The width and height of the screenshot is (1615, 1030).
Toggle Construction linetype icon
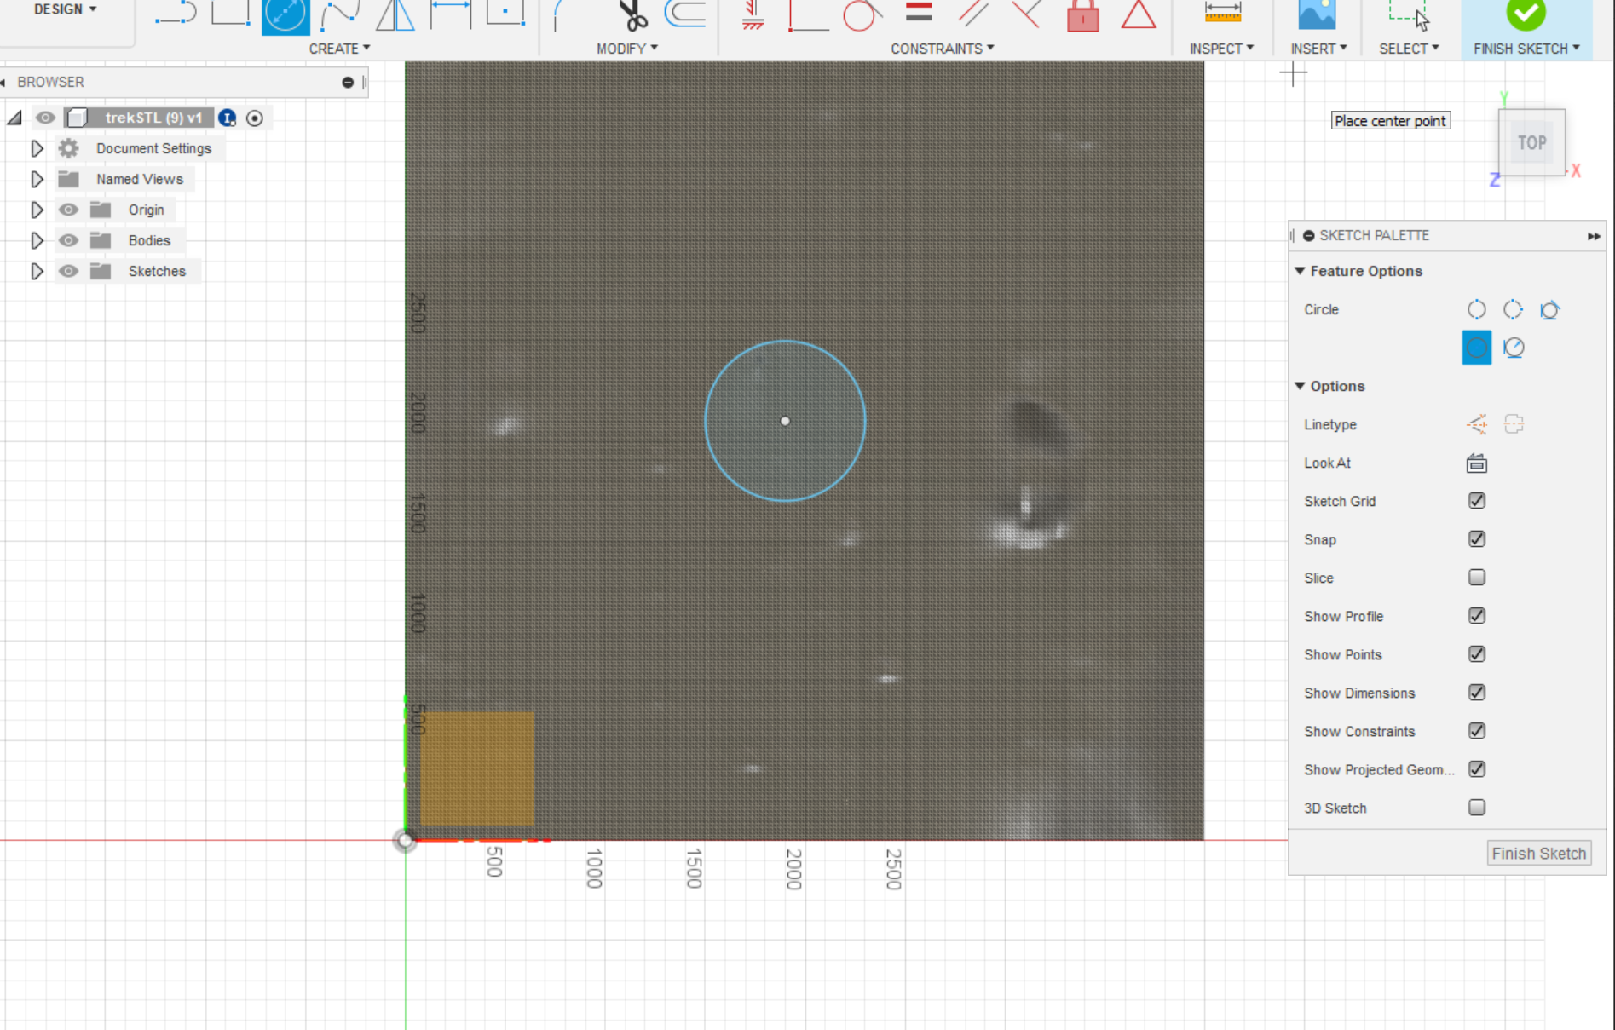[1477, 424]
